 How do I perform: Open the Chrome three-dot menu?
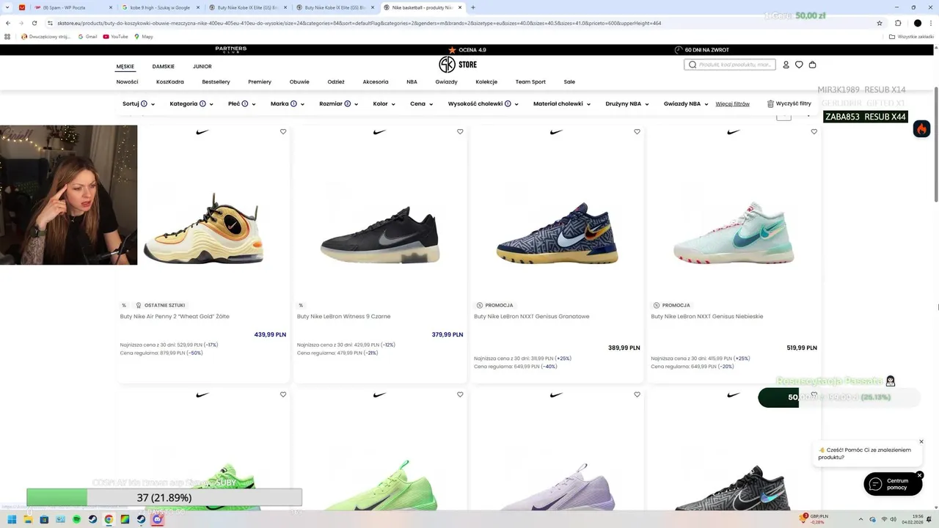click(x=931, y=23)
